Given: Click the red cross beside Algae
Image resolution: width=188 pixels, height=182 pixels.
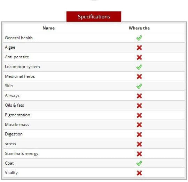Looking at the screenshot, I should coord(139,48).
